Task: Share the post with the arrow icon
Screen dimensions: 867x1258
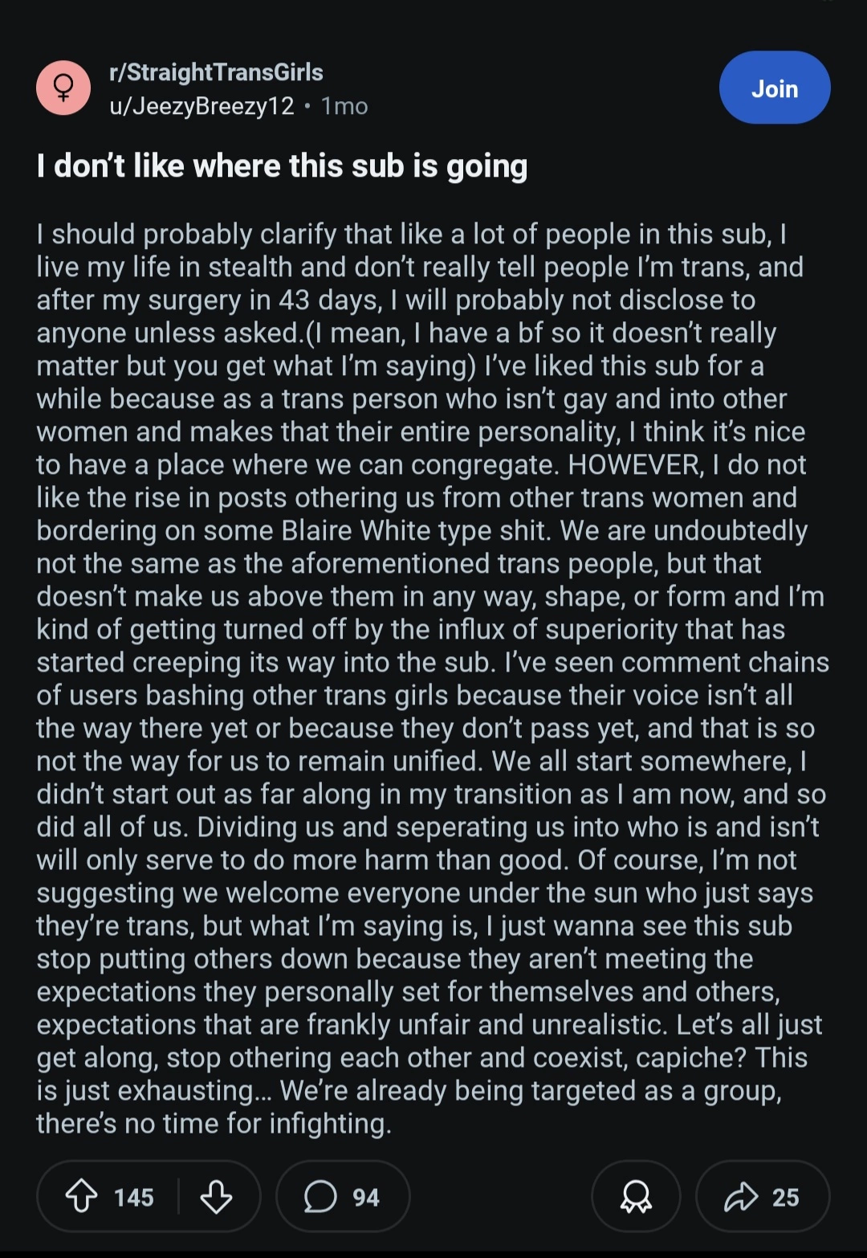Action: [x=741, y=1196]
